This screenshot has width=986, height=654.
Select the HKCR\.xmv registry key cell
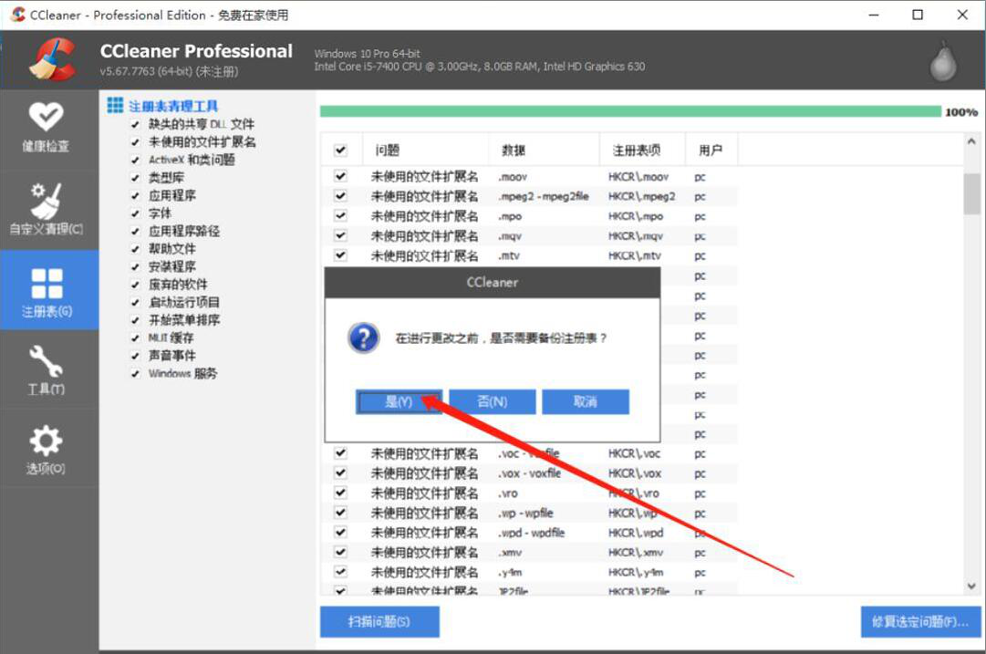click(635, 553)
